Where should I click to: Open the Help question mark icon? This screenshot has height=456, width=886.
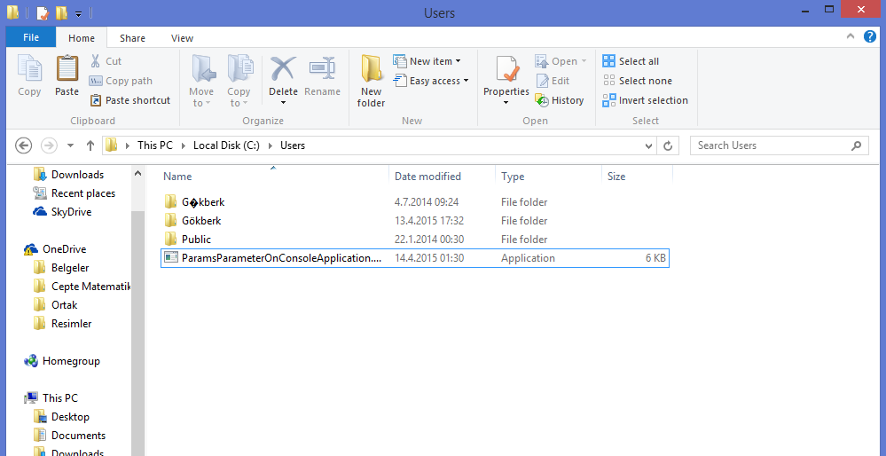click(x=870, y=36)
